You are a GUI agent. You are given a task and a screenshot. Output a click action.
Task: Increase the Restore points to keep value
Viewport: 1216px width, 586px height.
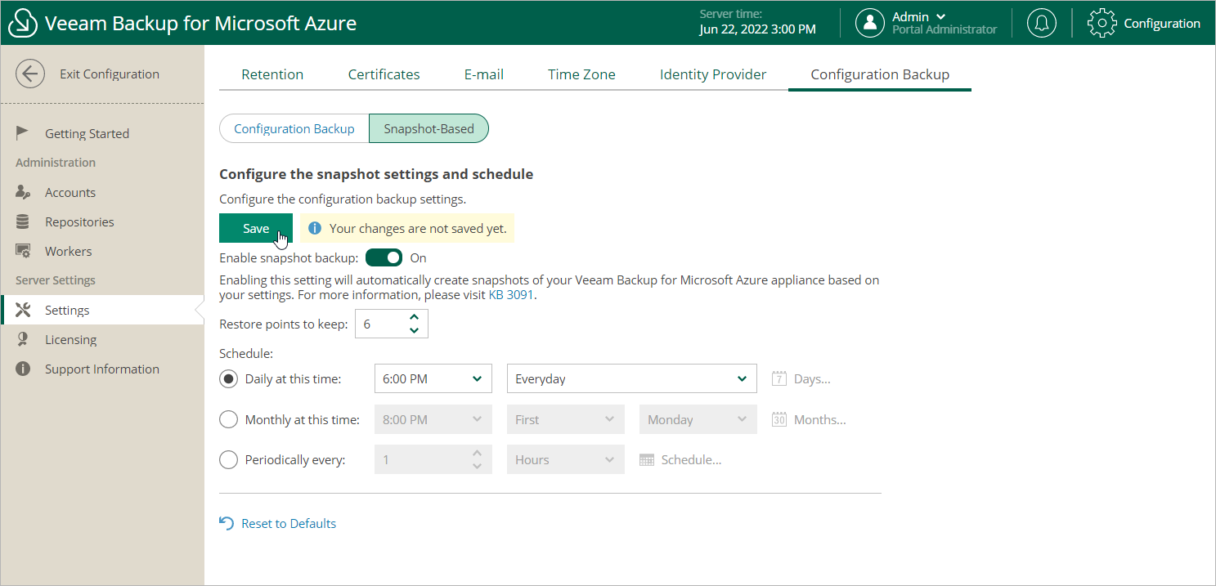pos(414,318)
